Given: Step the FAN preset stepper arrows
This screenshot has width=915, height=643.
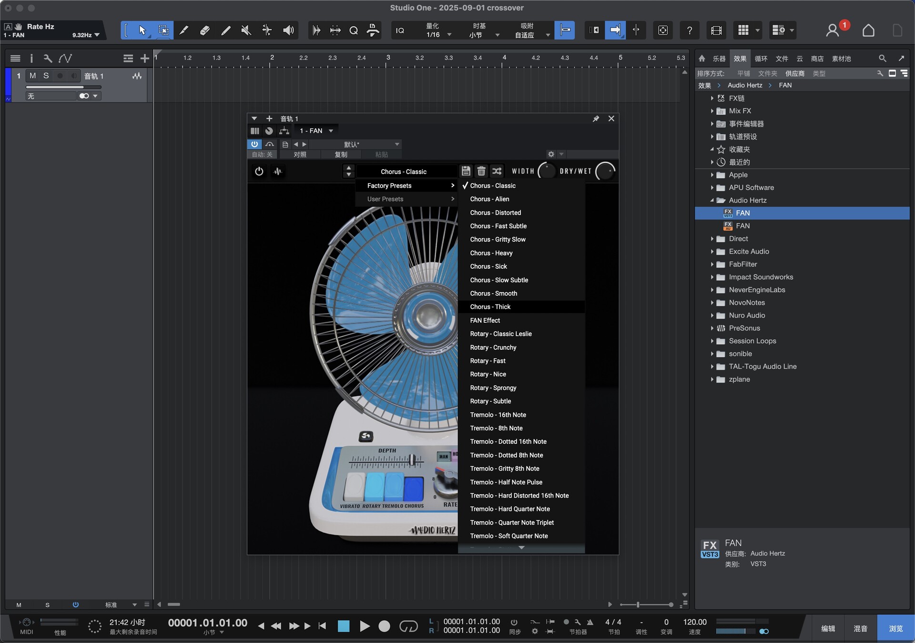Looking at the screenshot, I should pyautogui.click(x=349, y=171).
